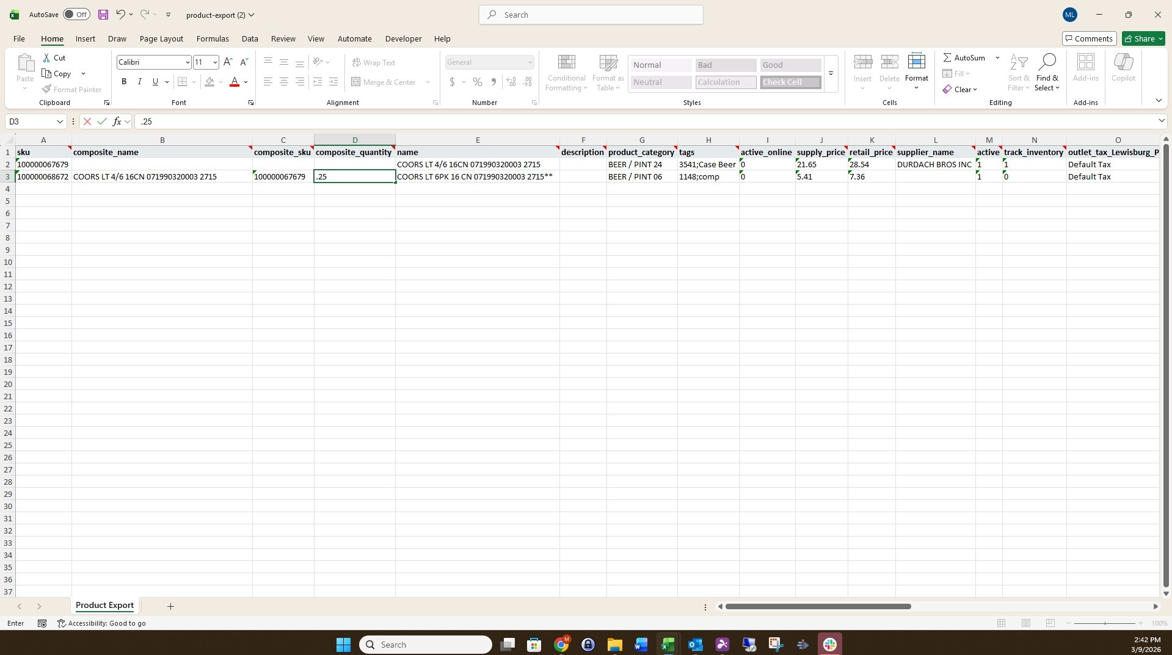Apply the Check Cell style
The height and width of the screenshot is (655, 1172).
[790, 82]
